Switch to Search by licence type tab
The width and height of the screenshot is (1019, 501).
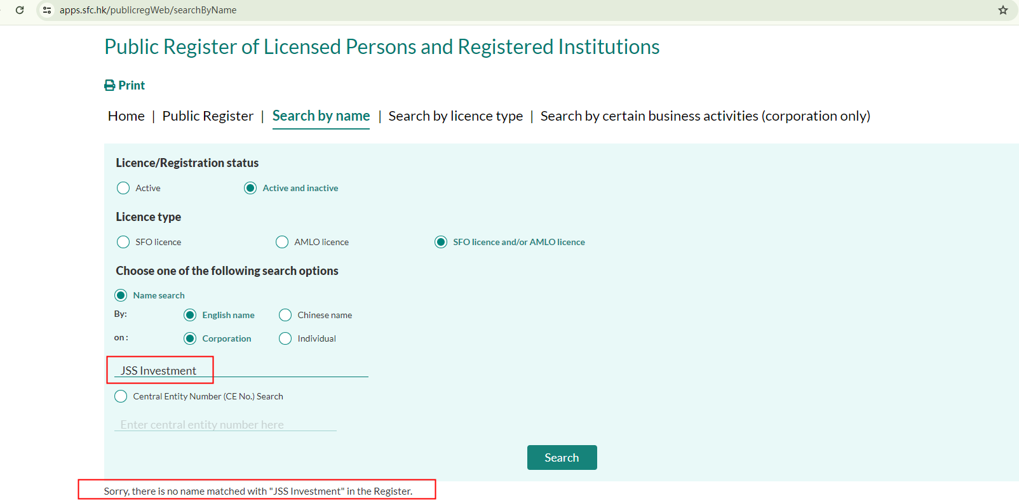pos(456,116)
